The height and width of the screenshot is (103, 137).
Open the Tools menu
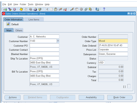[x=31, y=4]
